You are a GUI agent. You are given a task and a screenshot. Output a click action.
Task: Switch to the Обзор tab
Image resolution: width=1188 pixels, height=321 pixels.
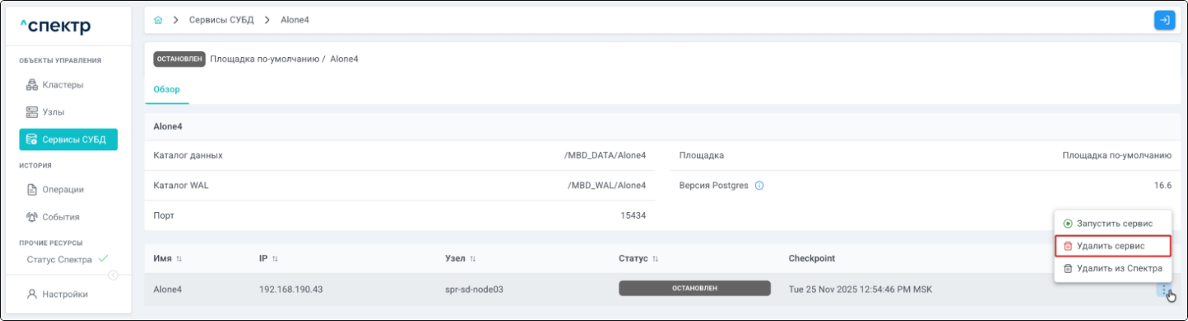(167, 89)
